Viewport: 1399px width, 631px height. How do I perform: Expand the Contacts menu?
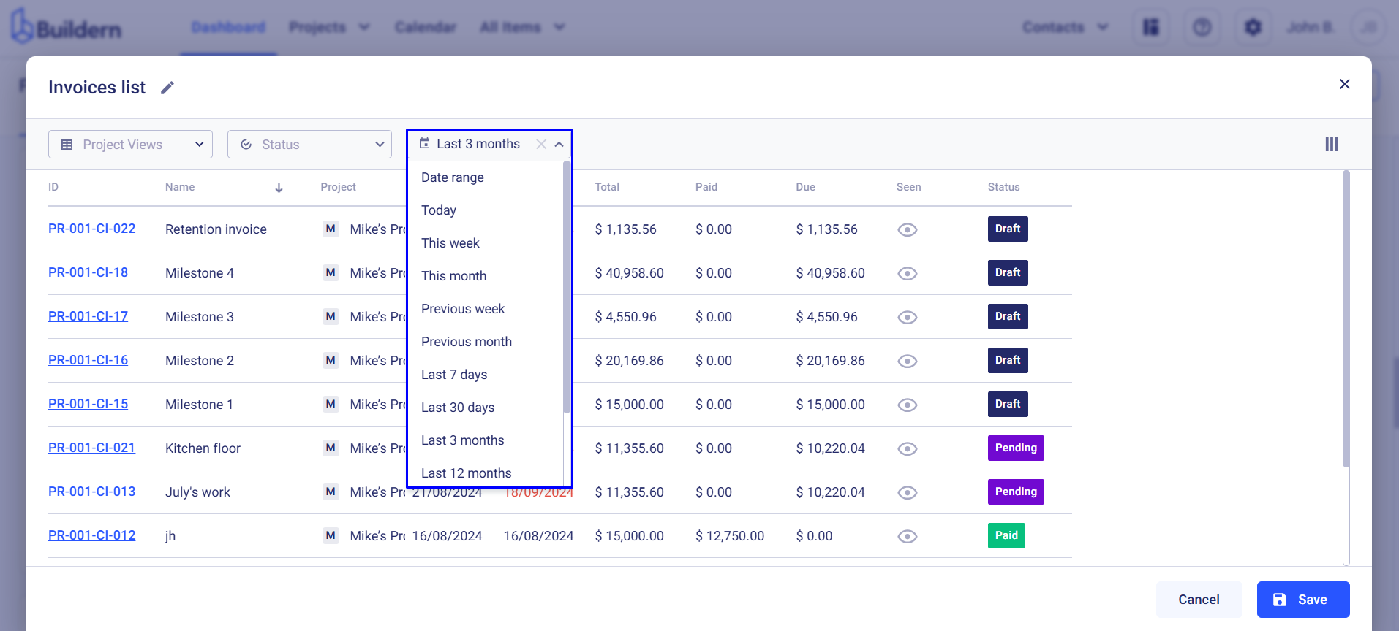click(x=1066, y=27)
